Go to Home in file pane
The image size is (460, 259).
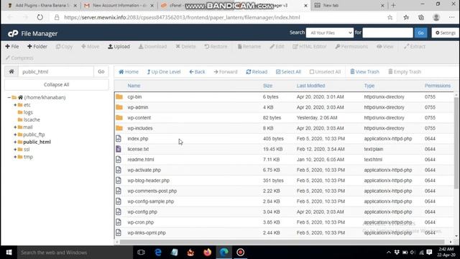pos(128,72)
